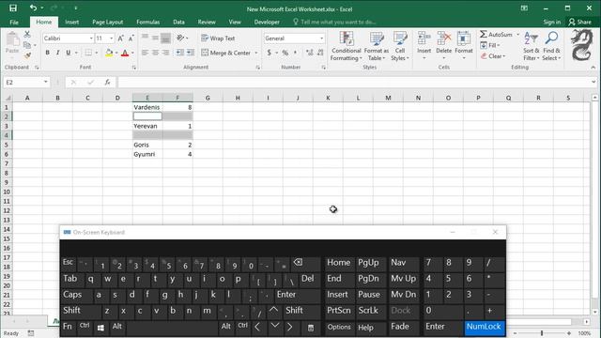Image resolution: width=601 pixels, height=338 pixels.
Task: Switch to the Data tab
Action: pyautogui.click(x=178, y=22)
